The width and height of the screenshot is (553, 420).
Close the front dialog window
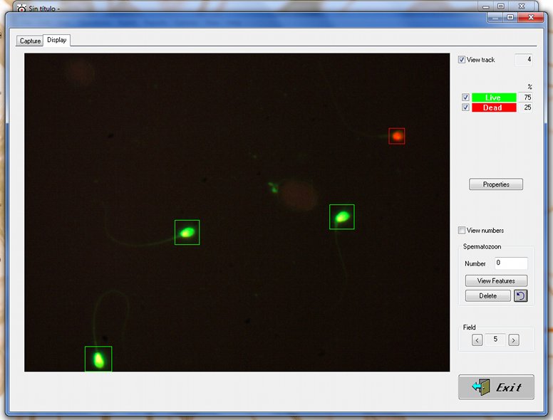click(531, 17)
